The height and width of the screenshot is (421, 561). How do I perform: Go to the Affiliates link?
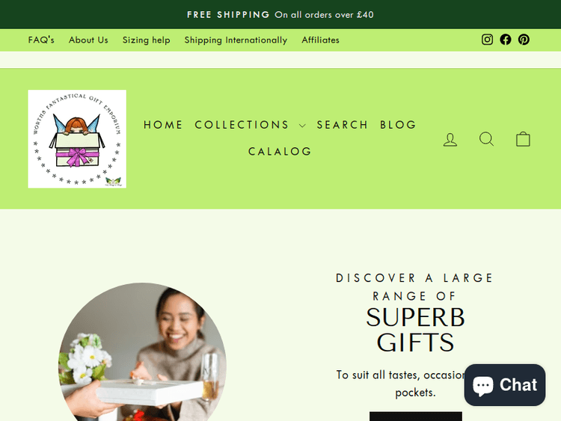tap(320, 40)
